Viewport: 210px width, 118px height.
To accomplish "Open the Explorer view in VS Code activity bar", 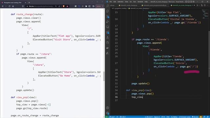I will pyautogui.click(x=108, y=11).
